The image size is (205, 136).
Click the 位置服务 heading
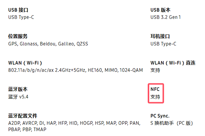pyautogui.click(x=18, y=36)
